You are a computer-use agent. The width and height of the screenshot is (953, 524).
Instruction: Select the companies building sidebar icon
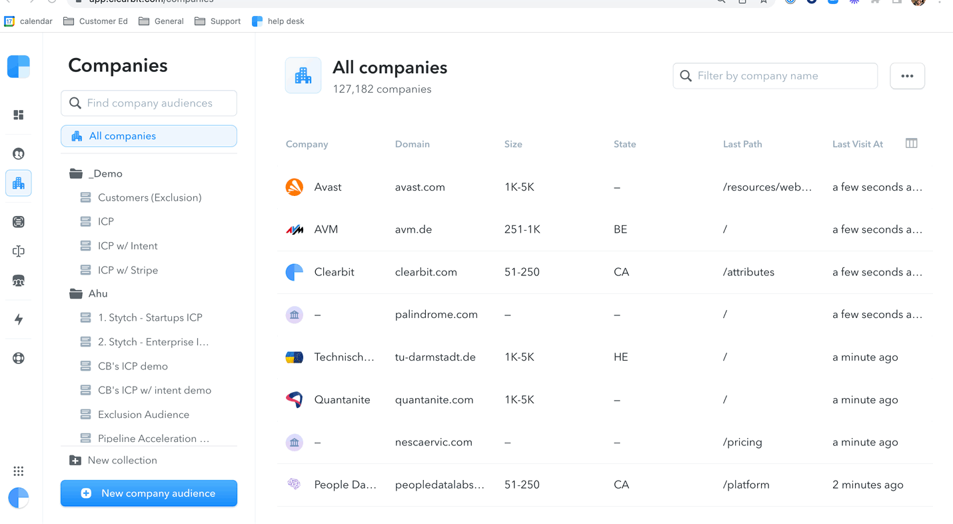point(19,183)
